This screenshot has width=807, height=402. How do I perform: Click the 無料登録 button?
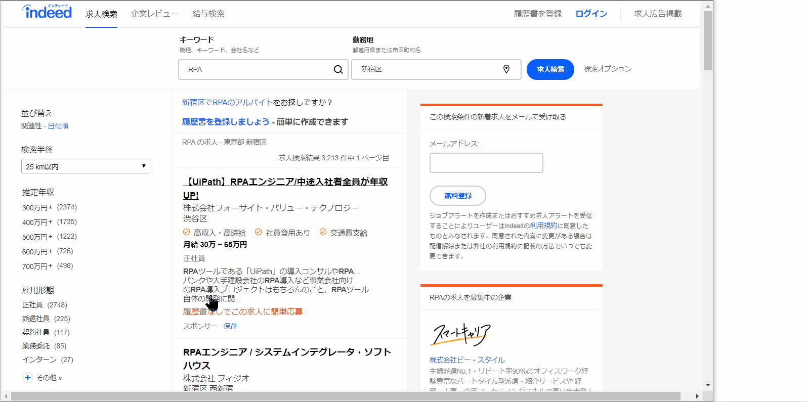458,196
